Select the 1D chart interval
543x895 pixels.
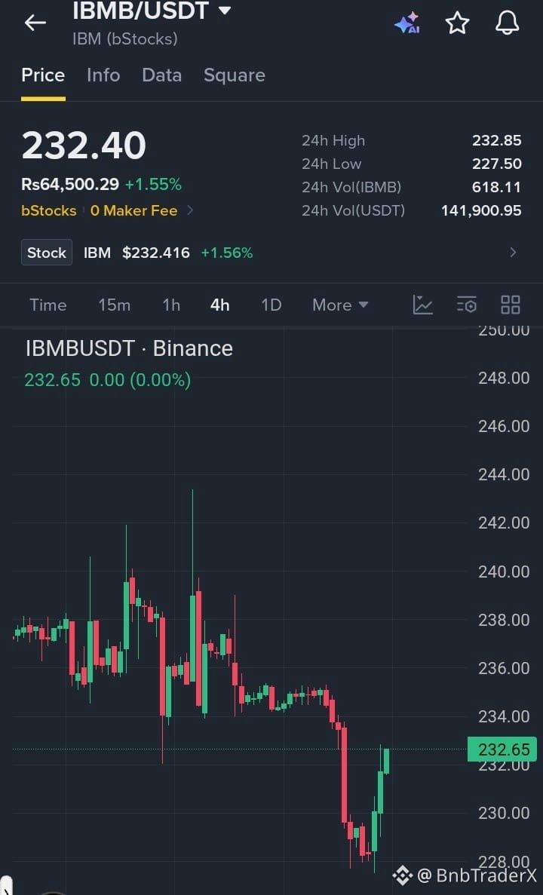pos(271,305)
